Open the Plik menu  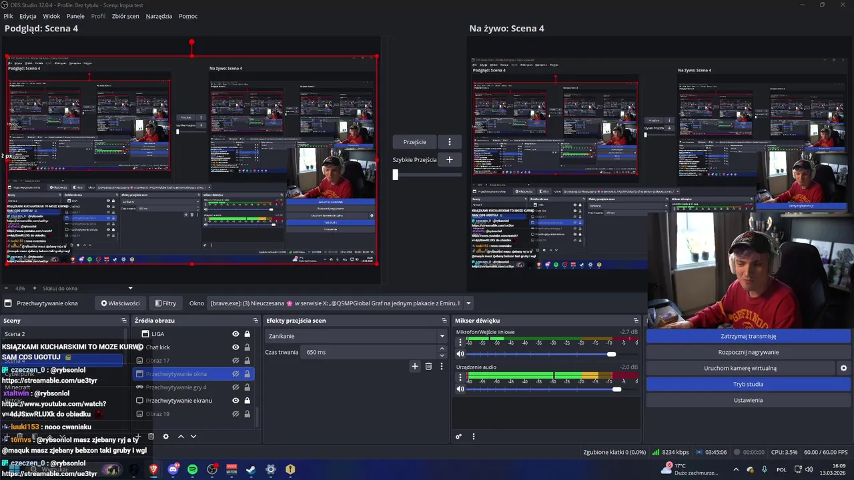point(9,16)
